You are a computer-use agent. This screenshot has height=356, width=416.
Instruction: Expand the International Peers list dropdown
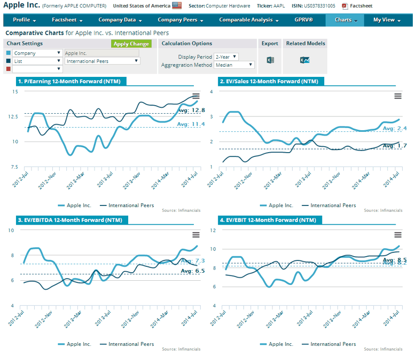[103, 61]
